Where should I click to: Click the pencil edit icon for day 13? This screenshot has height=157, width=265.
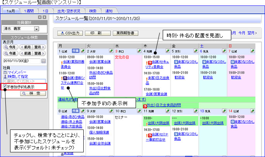[224, 111]
